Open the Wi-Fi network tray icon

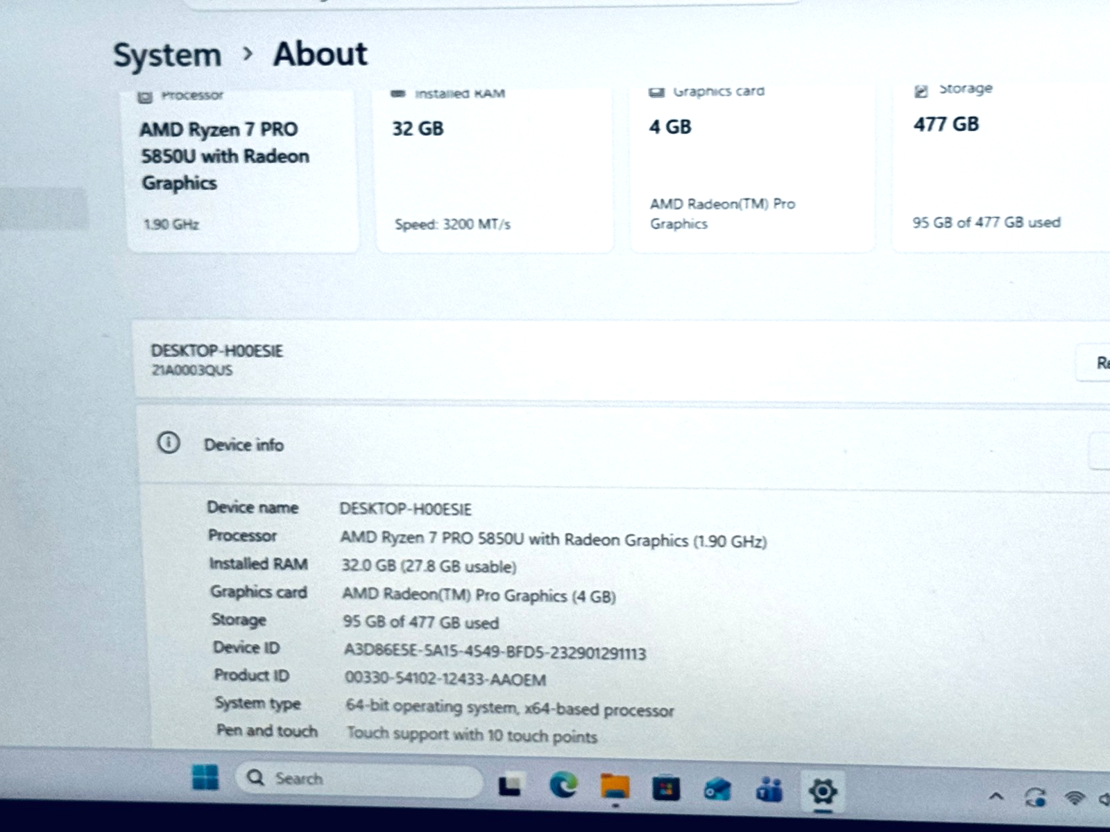[1075, 799]
